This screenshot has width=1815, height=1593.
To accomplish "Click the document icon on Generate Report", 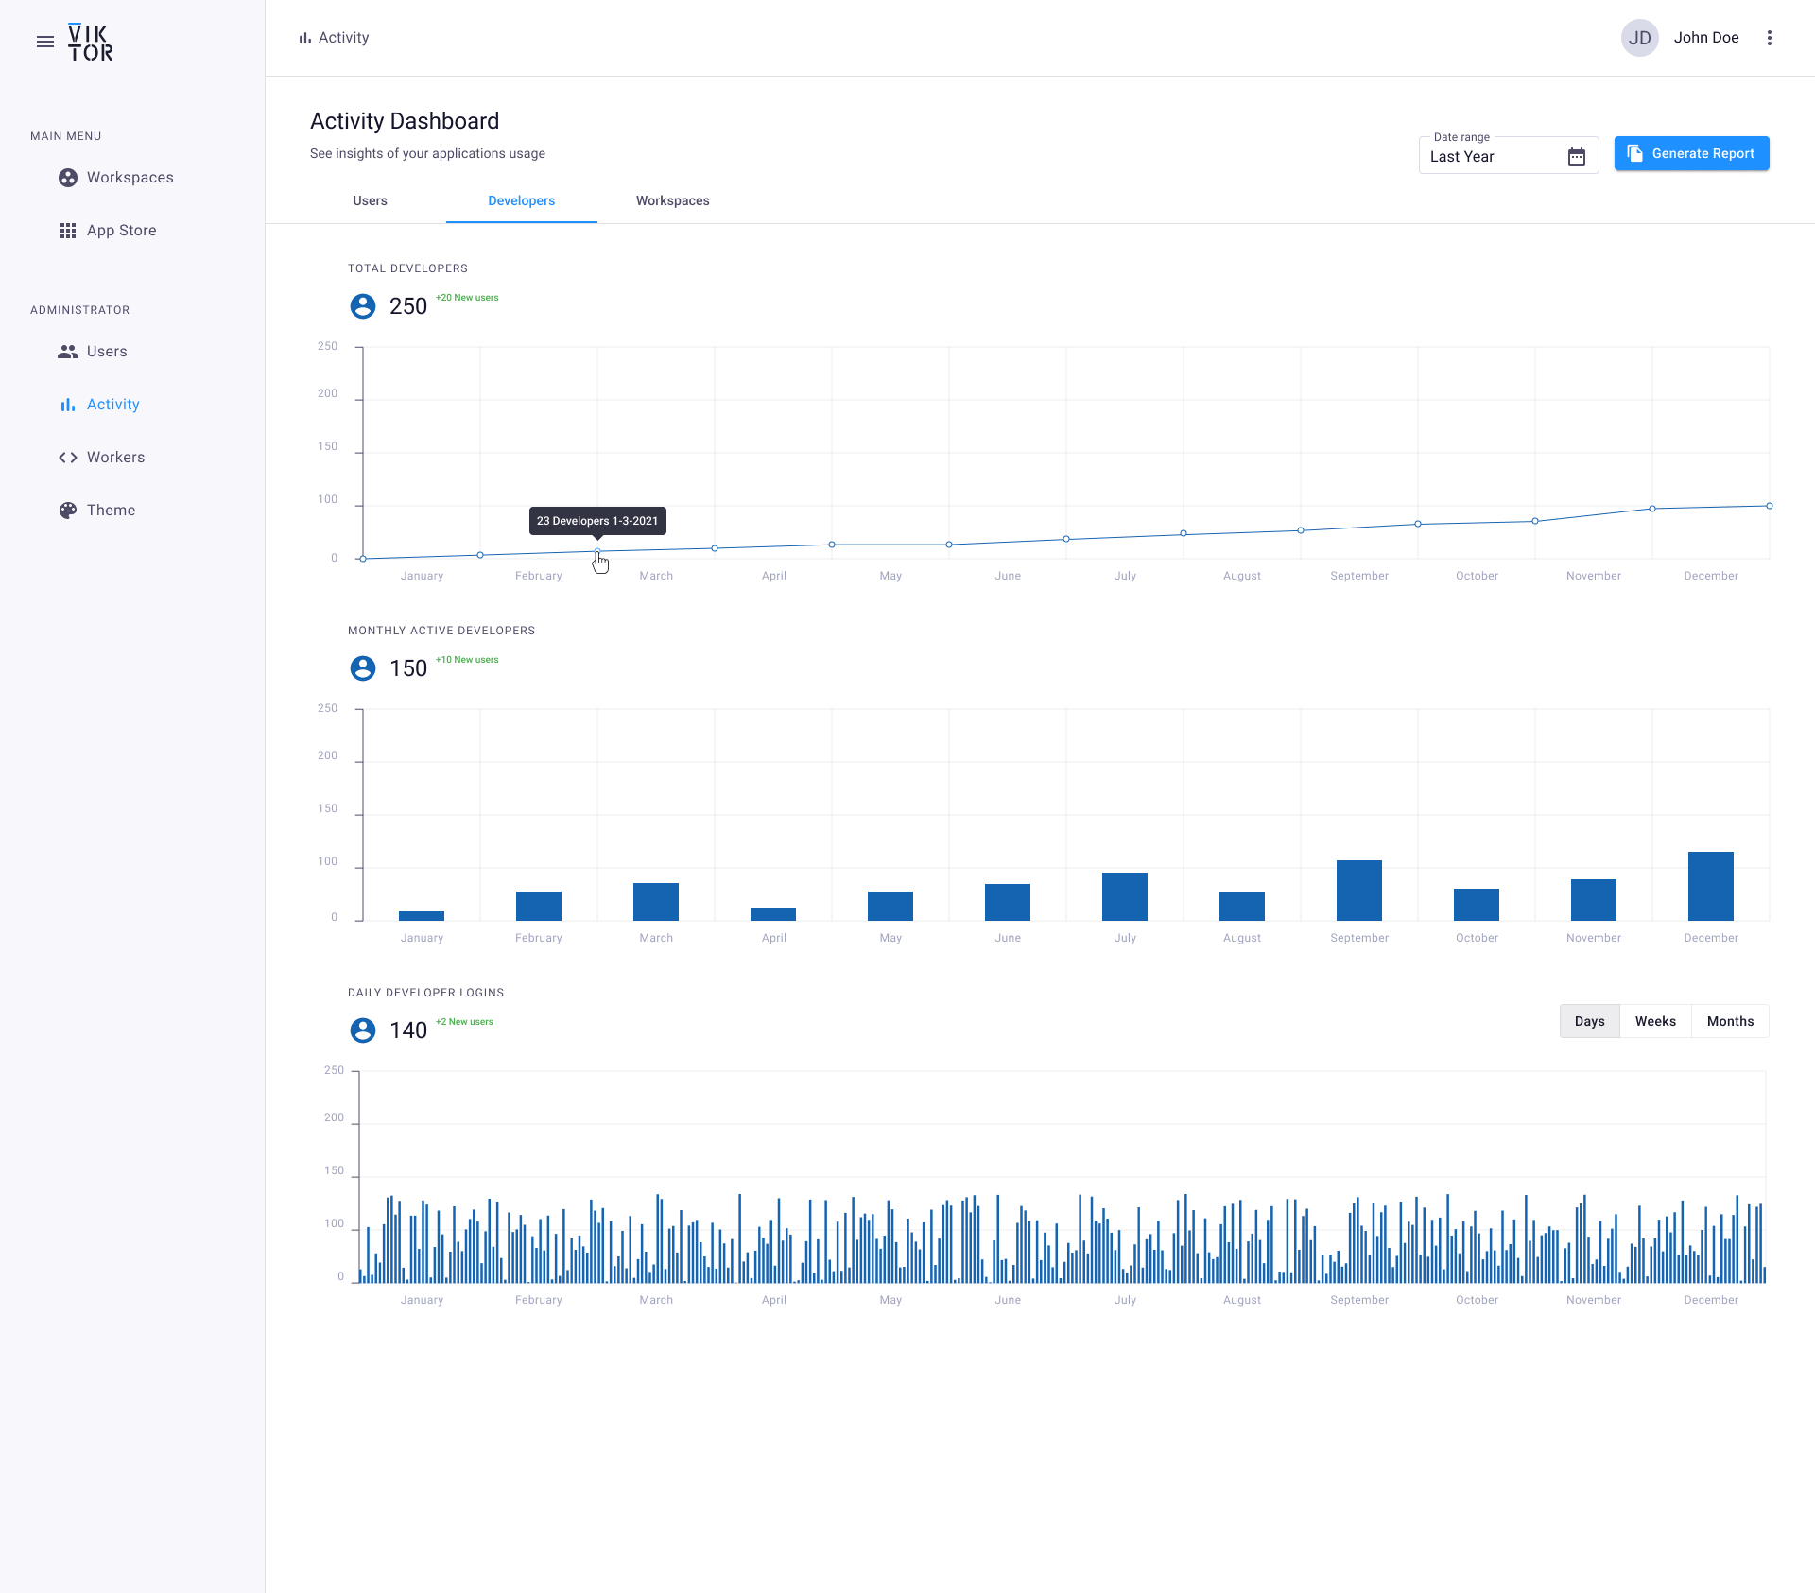I will pos(1635,153).
